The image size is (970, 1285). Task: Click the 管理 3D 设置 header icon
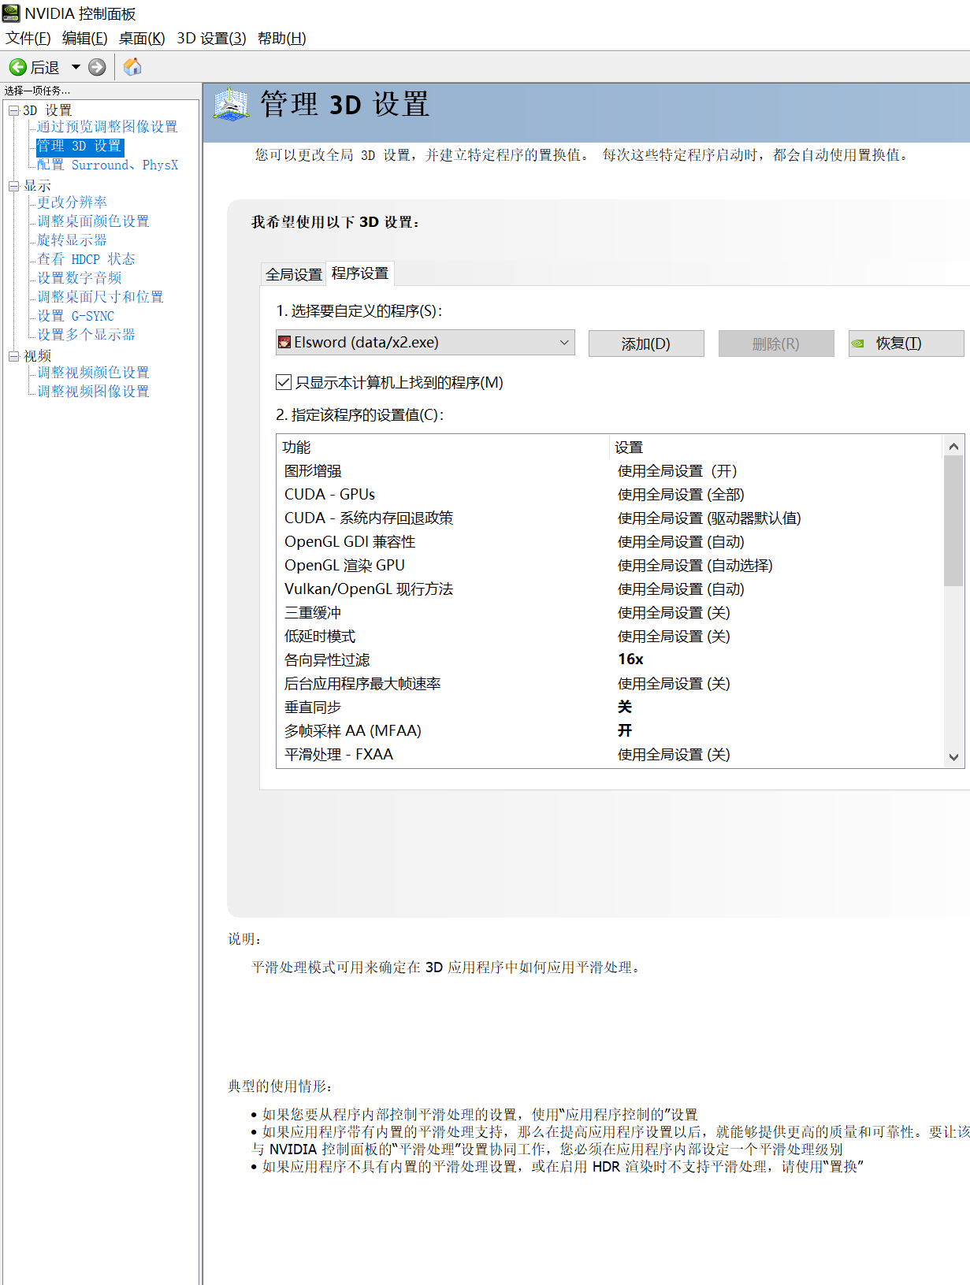[231, 105]
